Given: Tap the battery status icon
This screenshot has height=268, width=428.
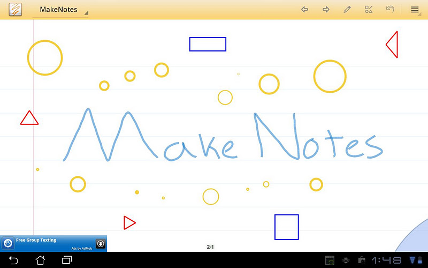Looking at the screenshot, I should click(x=420, y=260).
